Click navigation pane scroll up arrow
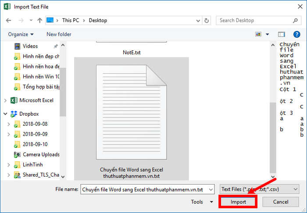 [x=63, y=45]
